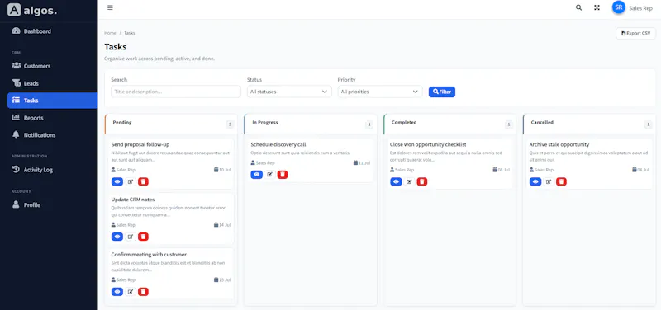The width and height of the screenshot is (661, 310).
Task: Click the 'Completed' column heading
Action: pos(404,122)
